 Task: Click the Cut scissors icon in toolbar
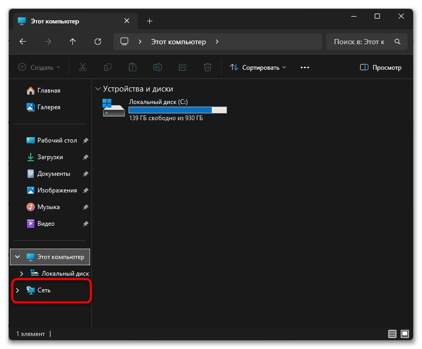pos(83,68)
